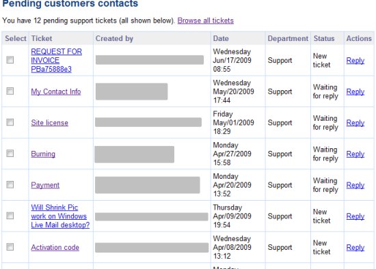The width and height of the screenshot is (376, 269).
Task: Open the Browse all tickets link
Action: [206, 20]
